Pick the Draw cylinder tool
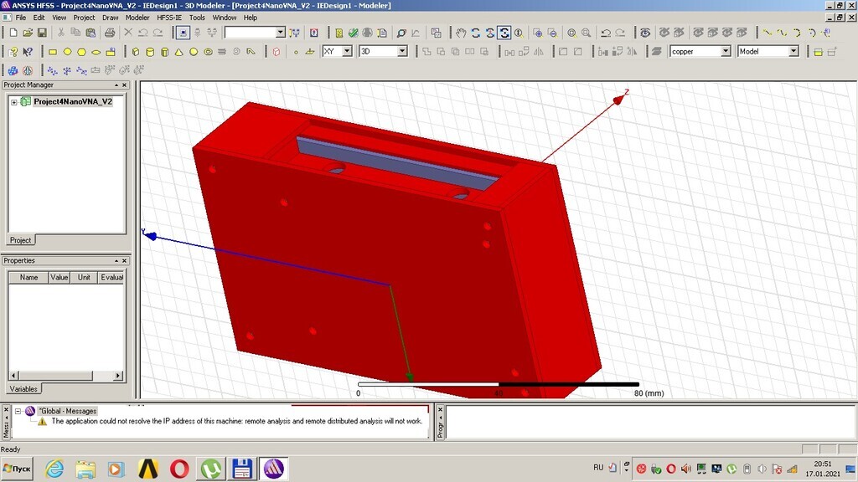Screen dimensions: 858x482 pos(150,52)
